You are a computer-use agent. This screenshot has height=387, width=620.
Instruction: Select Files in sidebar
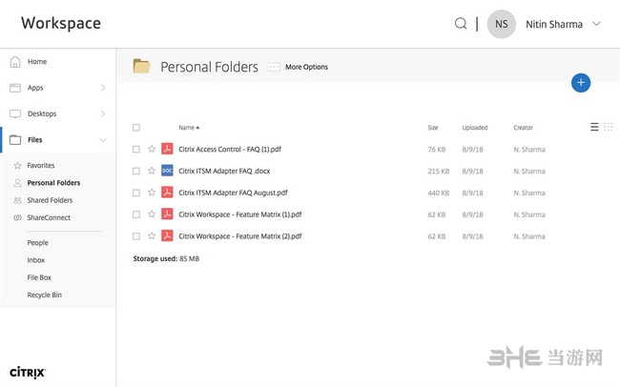(x=34, y=139)
